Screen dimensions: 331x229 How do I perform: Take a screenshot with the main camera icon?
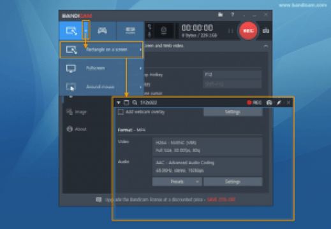tap(266, 31)
